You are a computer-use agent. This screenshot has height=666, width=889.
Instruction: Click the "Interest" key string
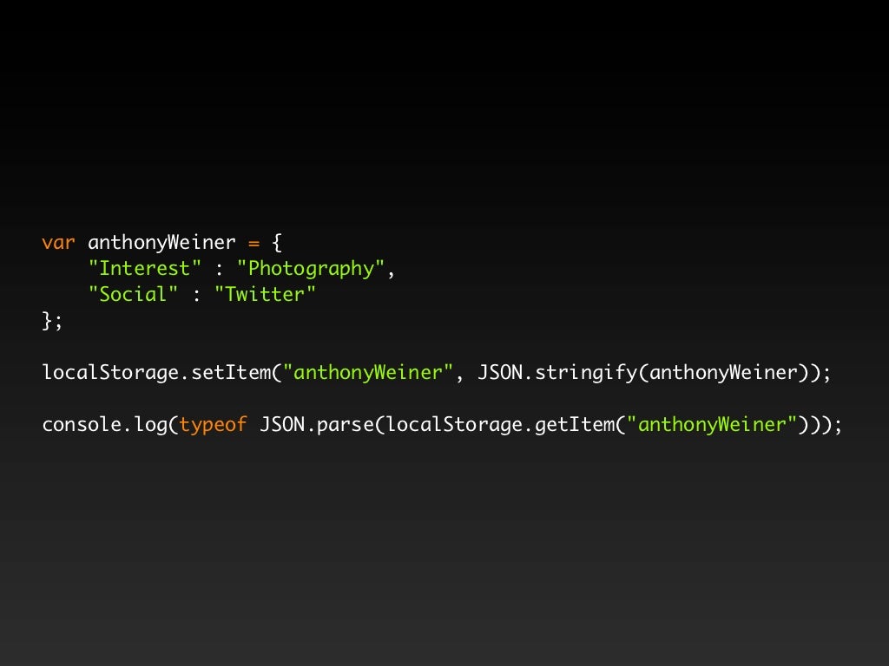pyautogui.click(x=145, y=269)
